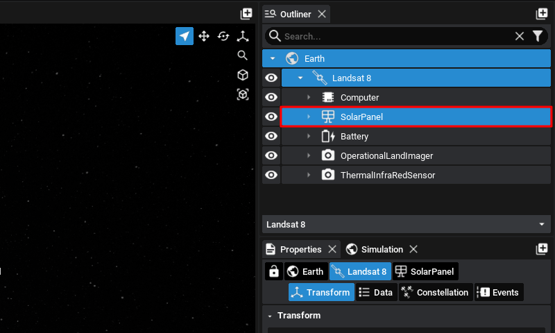
Task: Select the Landsat 8 row in Outliner
Action: [416, 78]
